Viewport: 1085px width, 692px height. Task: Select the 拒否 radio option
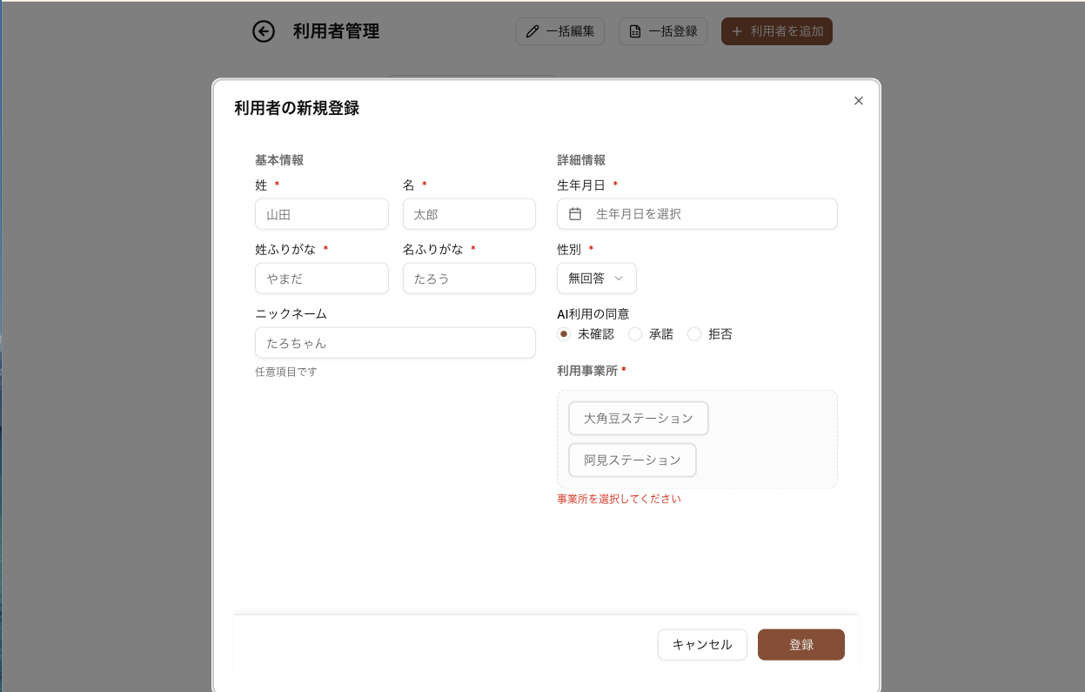click(694, 334)
